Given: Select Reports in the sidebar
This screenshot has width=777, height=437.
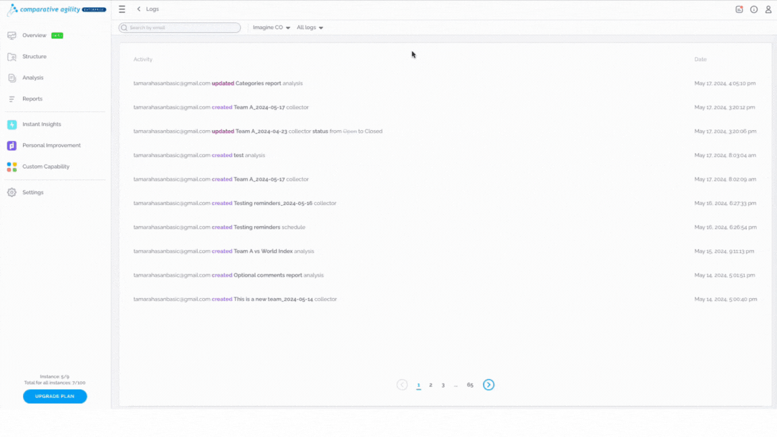Looking at the screenshot, I should 32,99.
